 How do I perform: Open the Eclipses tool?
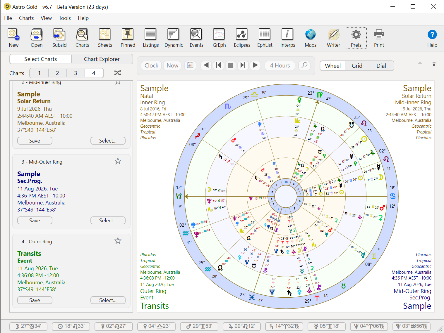(242, 38)
